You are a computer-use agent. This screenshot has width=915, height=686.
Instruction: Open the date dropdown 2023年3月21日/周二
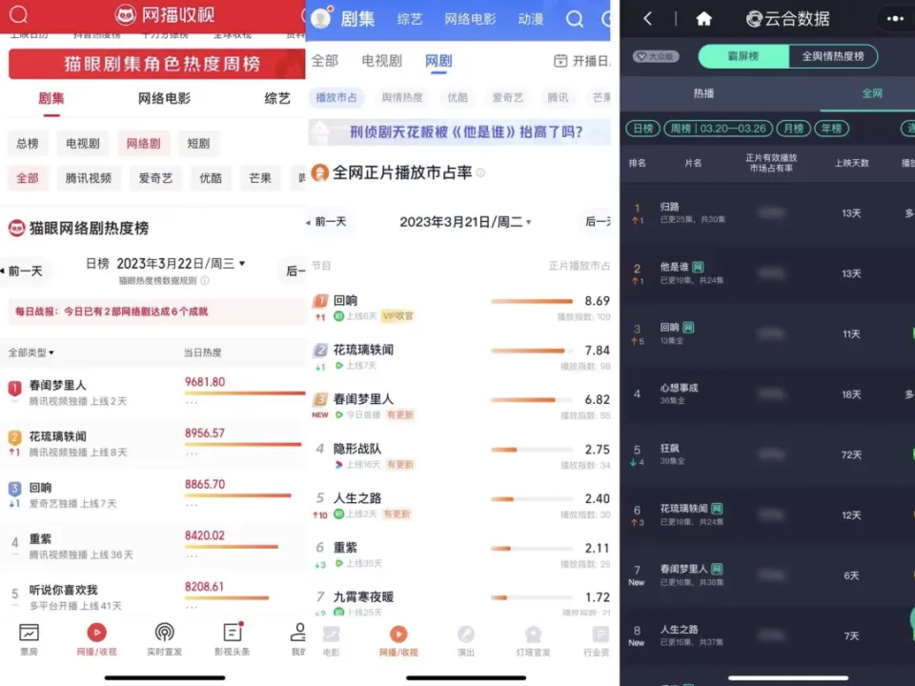[x=465, y=222]
